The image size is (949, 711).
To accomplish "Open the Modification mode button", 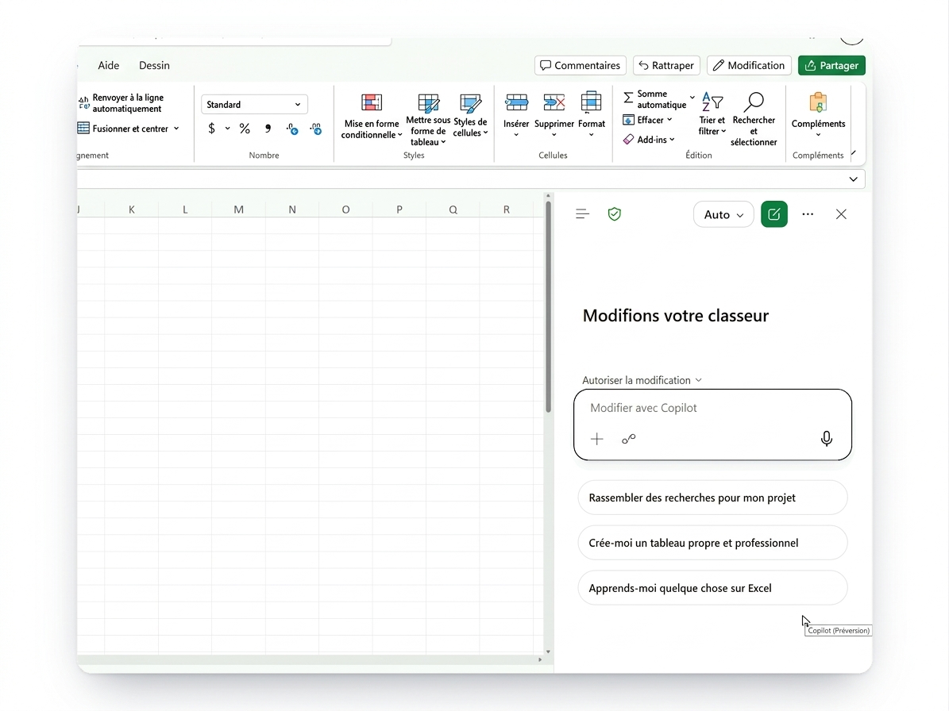I will (749, 65).
